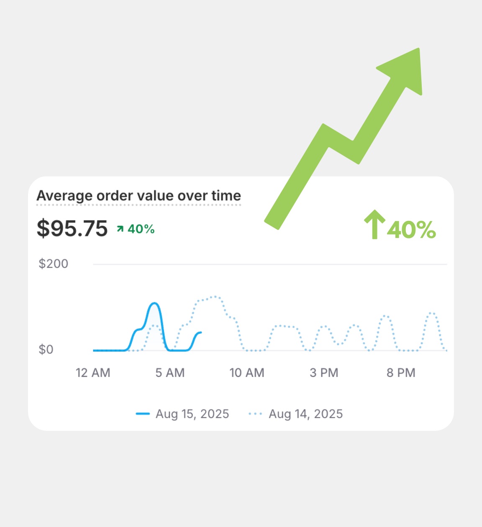Open the Average order value over time title
This screenshot has height=527, width=482.
pos(138,196)
